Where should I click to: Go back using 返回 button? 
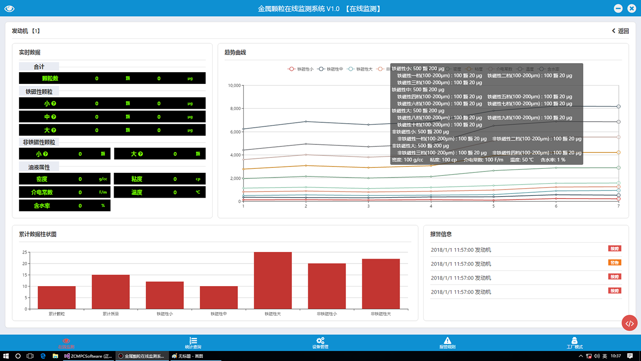click(620, 31)
